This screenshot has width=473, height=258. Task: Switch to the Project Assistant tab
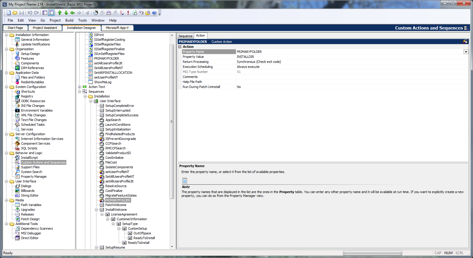point(45,28)
